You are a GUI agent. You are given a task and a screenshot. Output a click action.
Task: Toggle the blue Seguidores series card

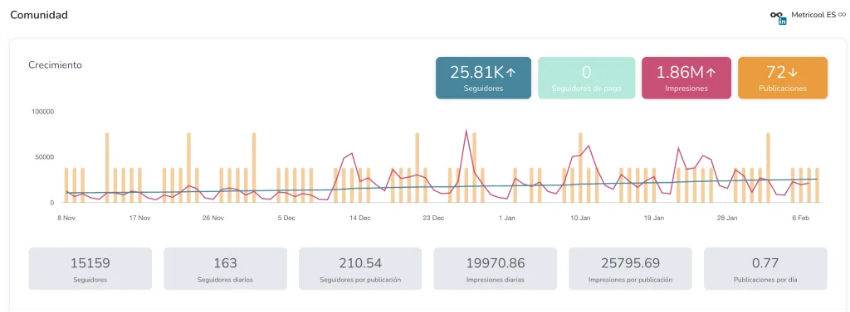tap(483, 78)
